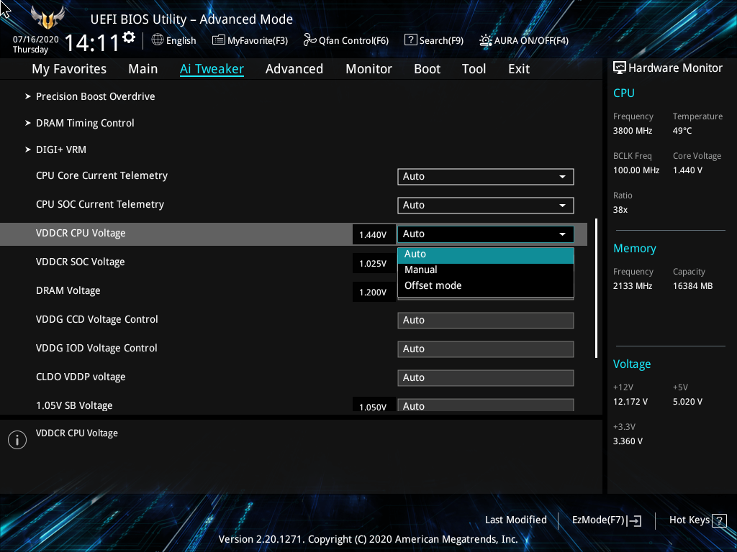Click the 1.050V value box

click(x=374, y=405)
